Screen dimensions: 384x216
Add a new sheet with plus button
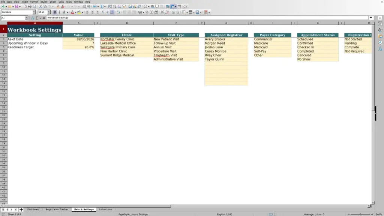click(21, 210)
